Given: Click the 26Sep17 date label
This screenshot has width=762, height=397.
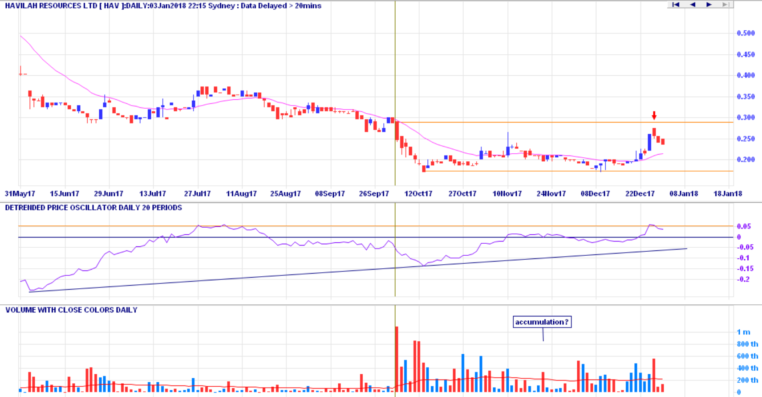Looking at the screenshot, I should coord(374,194).
